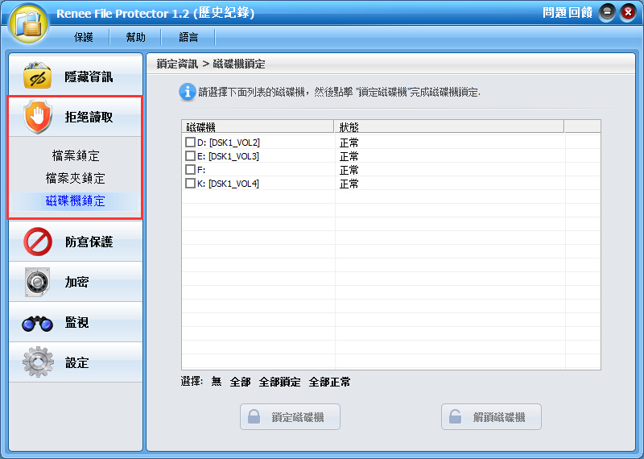The width and height of the screenshot is (644, 459).
Task: Click the open padlock icon on 解鎖磁碟機
Action: coord(455,416)
